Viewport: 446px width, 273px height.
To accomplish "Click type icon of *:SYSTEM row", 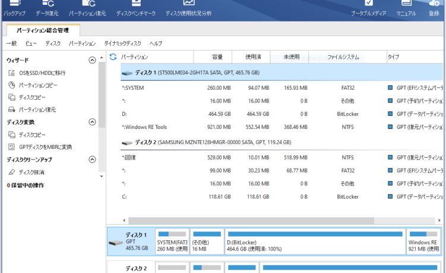I will click(x=390, y=88).
